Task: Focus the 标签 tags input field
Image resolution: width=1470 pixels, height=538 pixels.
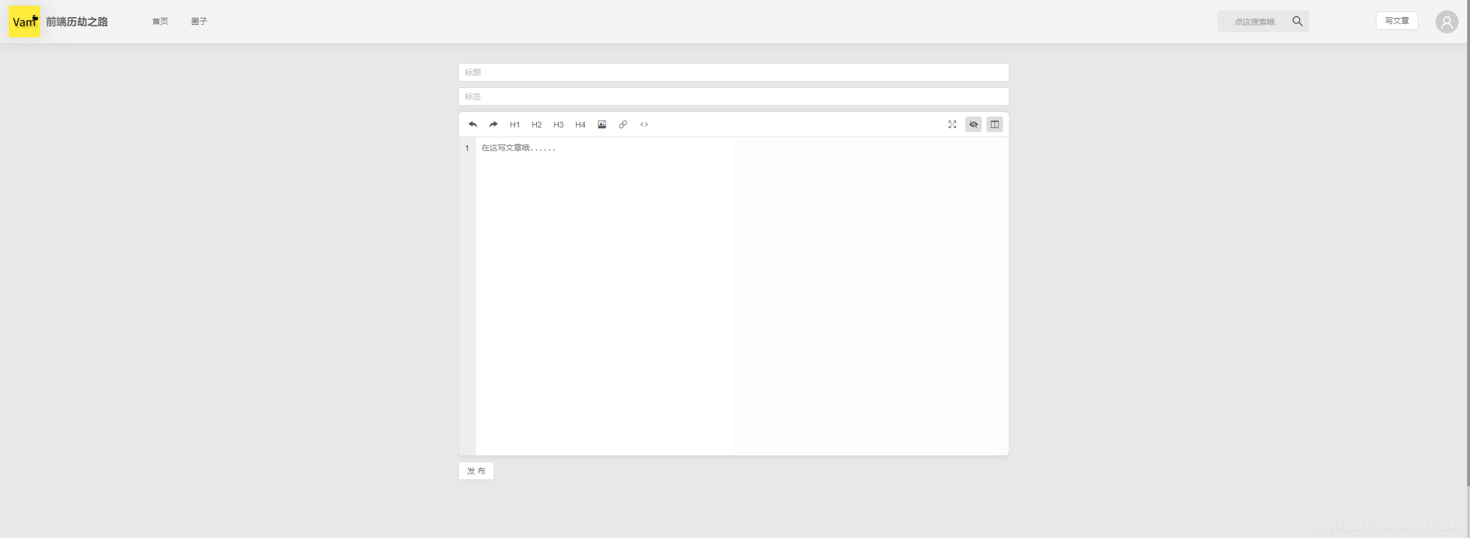Action: coord(733,96)
